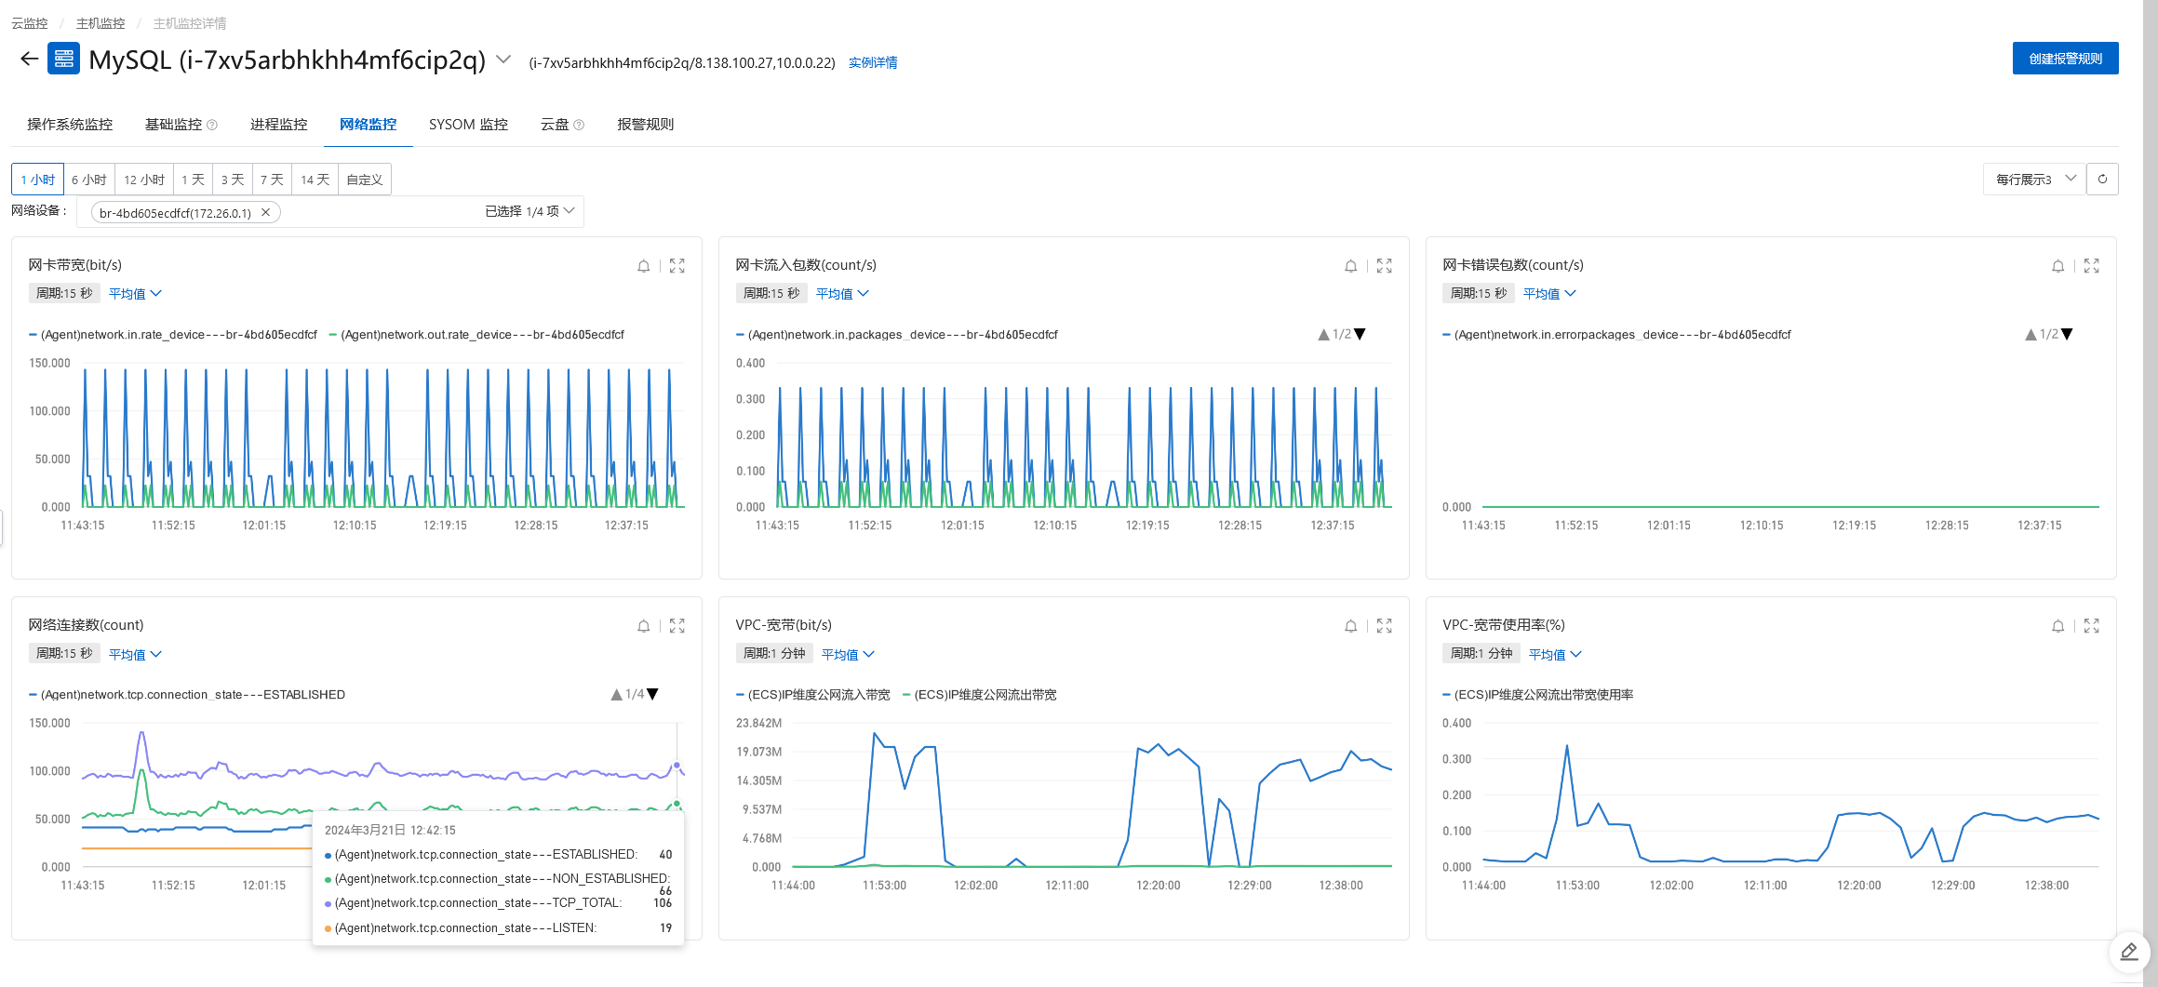Toggle network.in.rate_device legend series in 网卡带宽
Image resolution: width=2158 pixels, height=987 pixels.
pos(173,335)
